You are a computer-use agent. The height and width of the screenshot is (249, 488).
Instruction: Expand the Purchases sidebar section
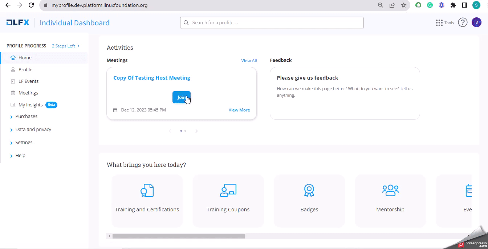26,117
